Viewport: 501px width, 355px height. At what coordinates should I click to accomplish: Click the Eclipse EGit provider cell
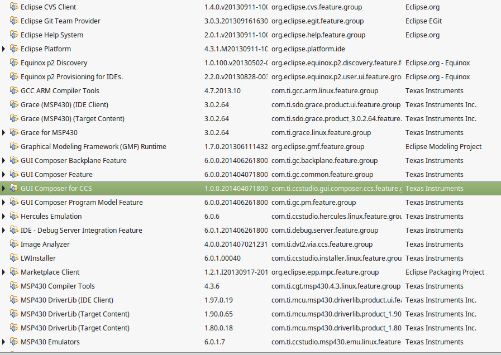(423, 21)
